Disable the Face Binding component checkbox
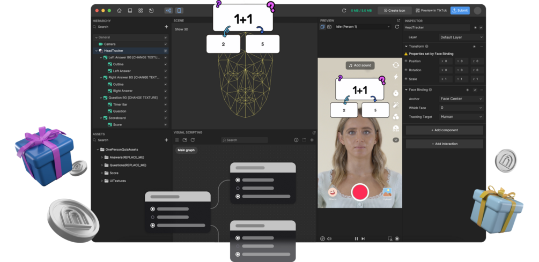This screenshot has width=539, height=262. coord(475,90)
